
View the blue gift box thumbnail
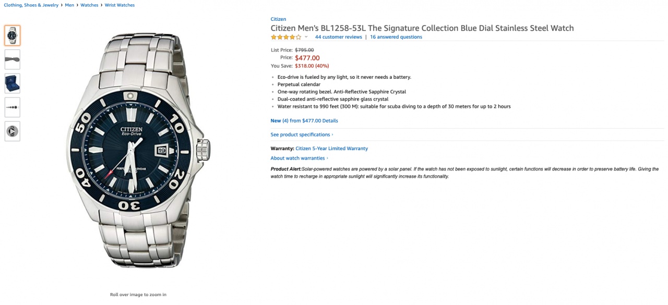[12, 83]
